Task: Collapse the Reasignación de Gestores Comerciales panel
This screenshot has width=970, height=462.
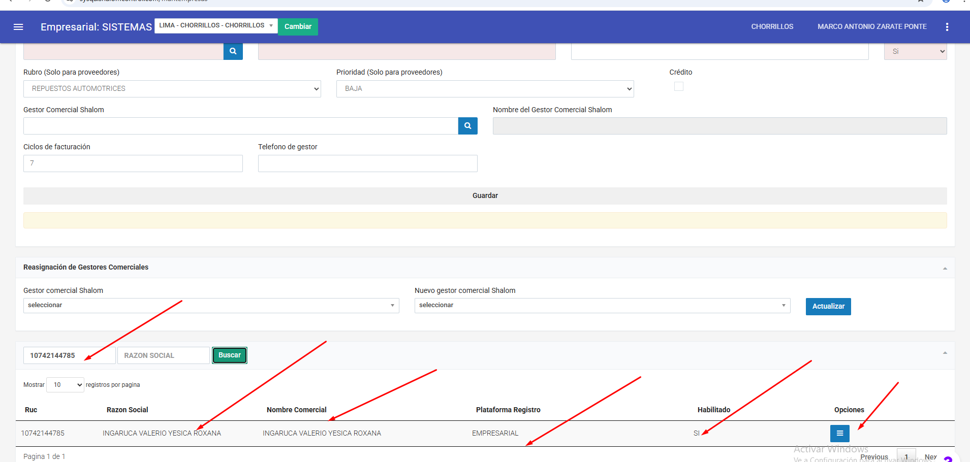Action: click(945, 268)
